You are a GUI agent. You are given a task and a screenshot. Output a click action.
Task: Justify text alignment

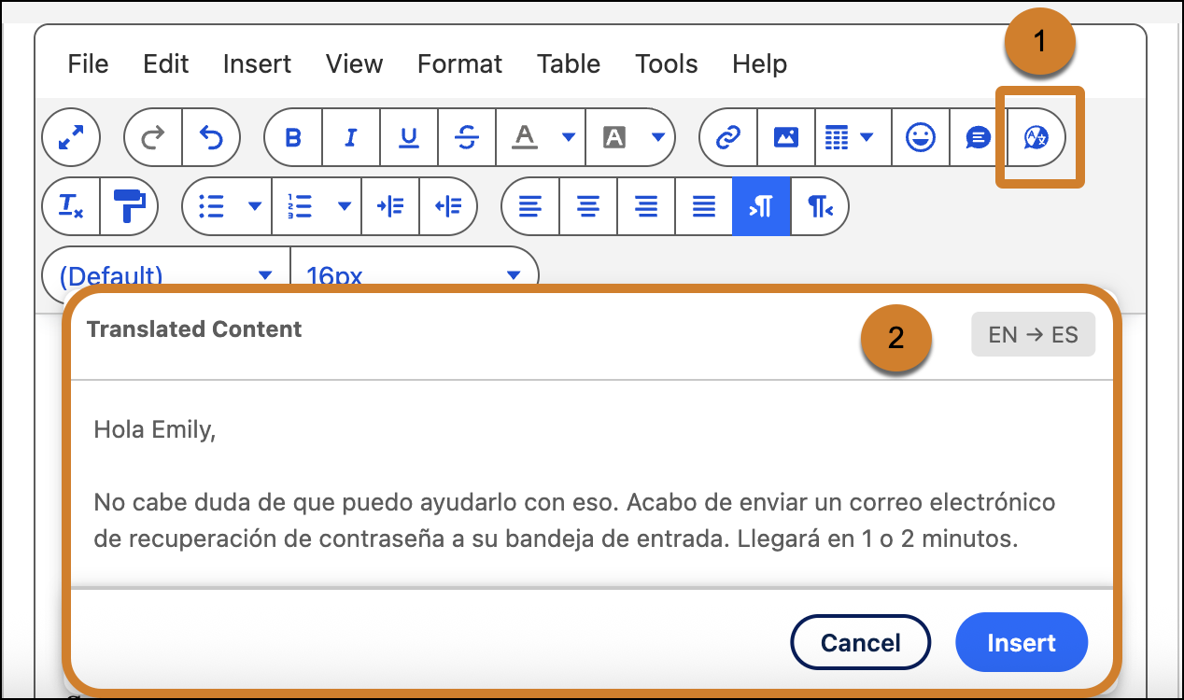tap(703, 205)
